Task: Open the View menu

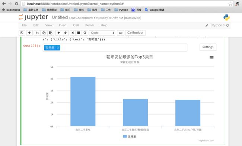Action: pos(49,25)
